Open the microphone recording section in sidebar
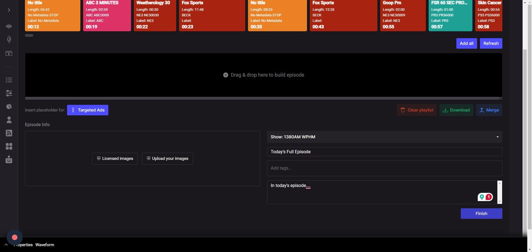Viewport: 532px width, 252px height. tap(9, 39)
